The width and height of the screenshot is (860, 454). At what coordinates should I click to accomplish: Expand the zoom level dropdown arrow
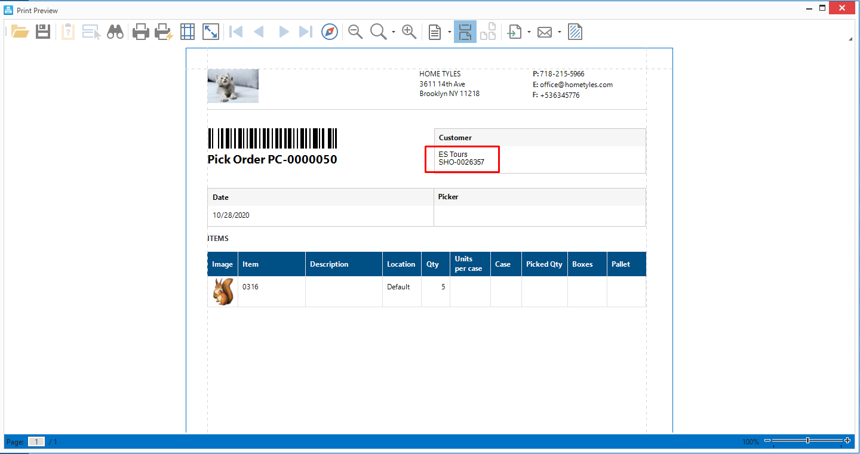point(393,32)
